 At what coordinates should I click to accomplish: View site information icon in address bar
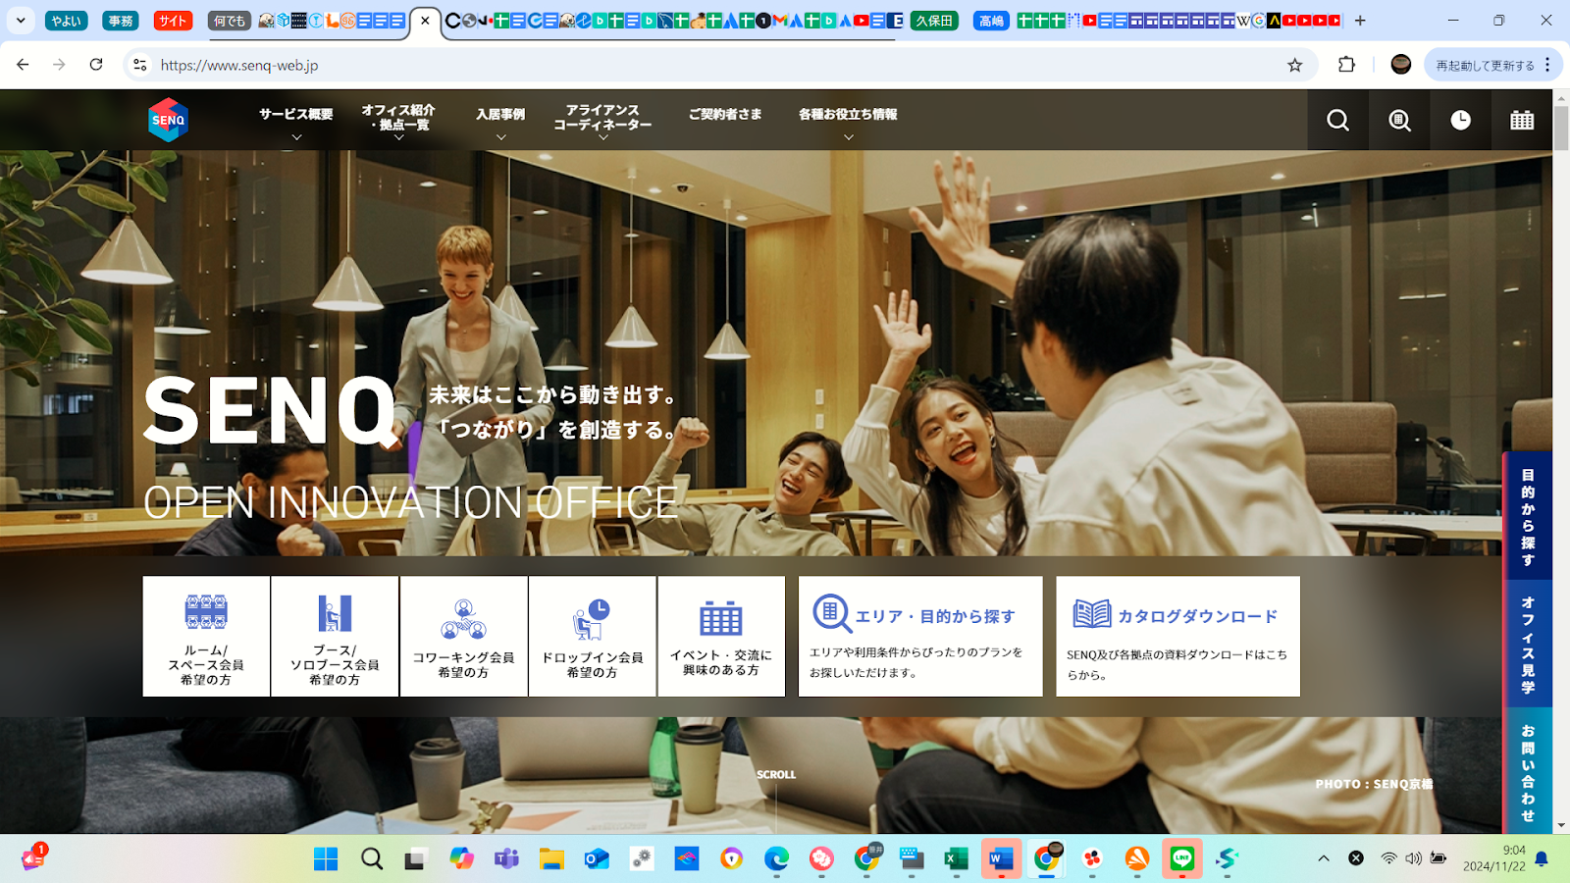140,65
